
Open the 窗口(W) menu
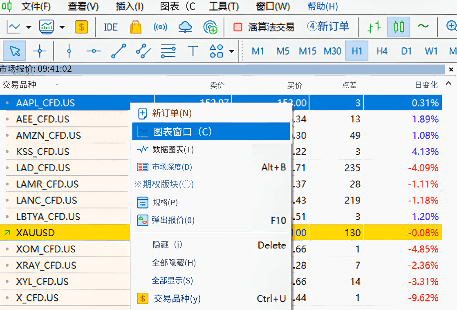point(273,6)
